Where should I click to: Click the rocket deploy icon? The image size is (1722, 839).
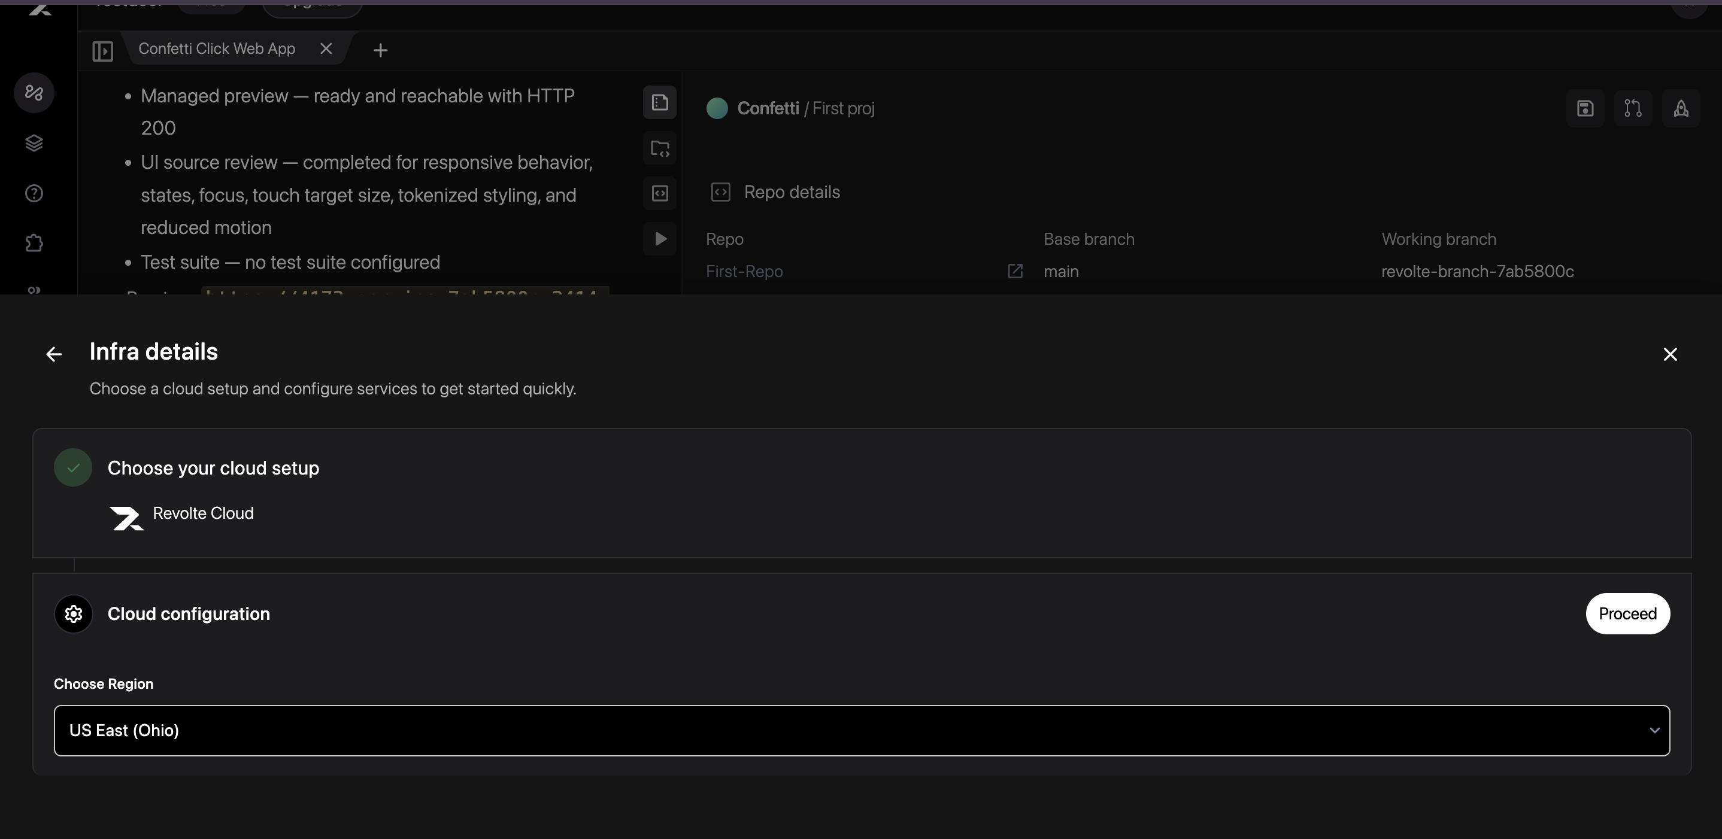coord(1681,108)
